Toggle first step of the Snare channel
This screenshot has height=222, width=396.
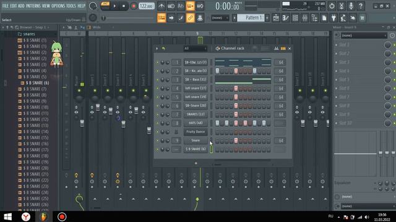click(x=217, y=141)
